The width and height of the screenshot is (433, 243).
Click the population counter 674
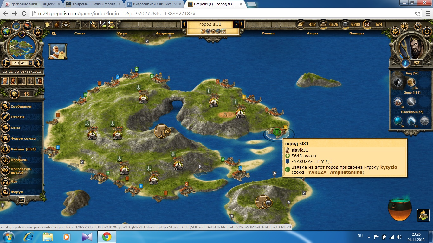[373, 24]
